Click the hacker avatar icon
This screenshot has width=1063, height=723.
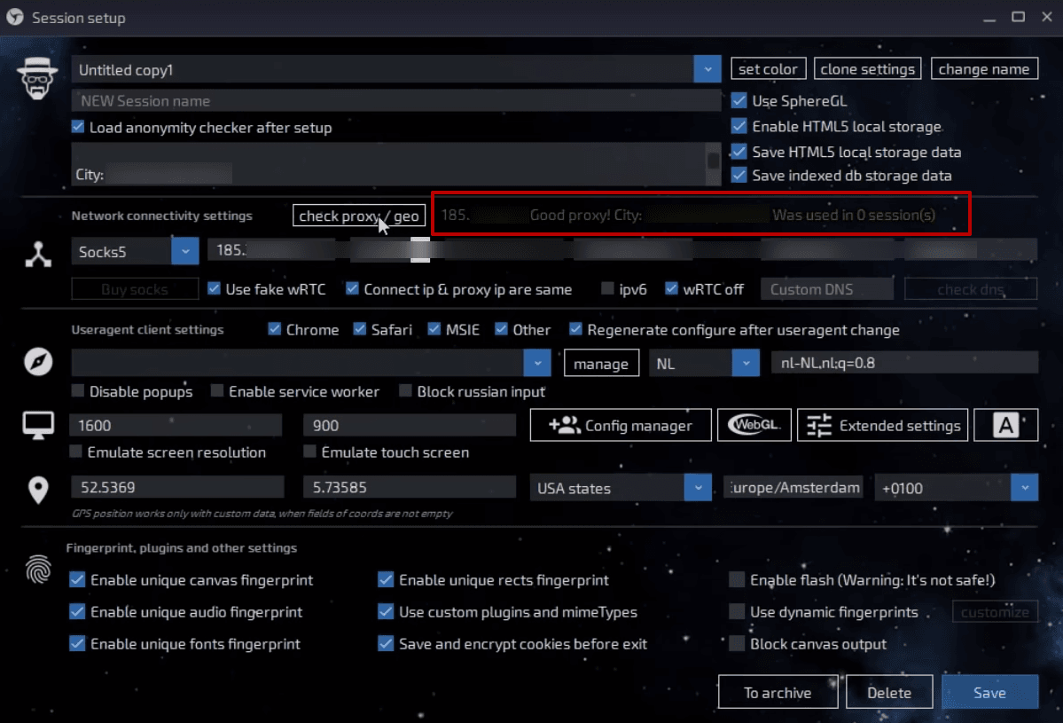coord(36,79)
